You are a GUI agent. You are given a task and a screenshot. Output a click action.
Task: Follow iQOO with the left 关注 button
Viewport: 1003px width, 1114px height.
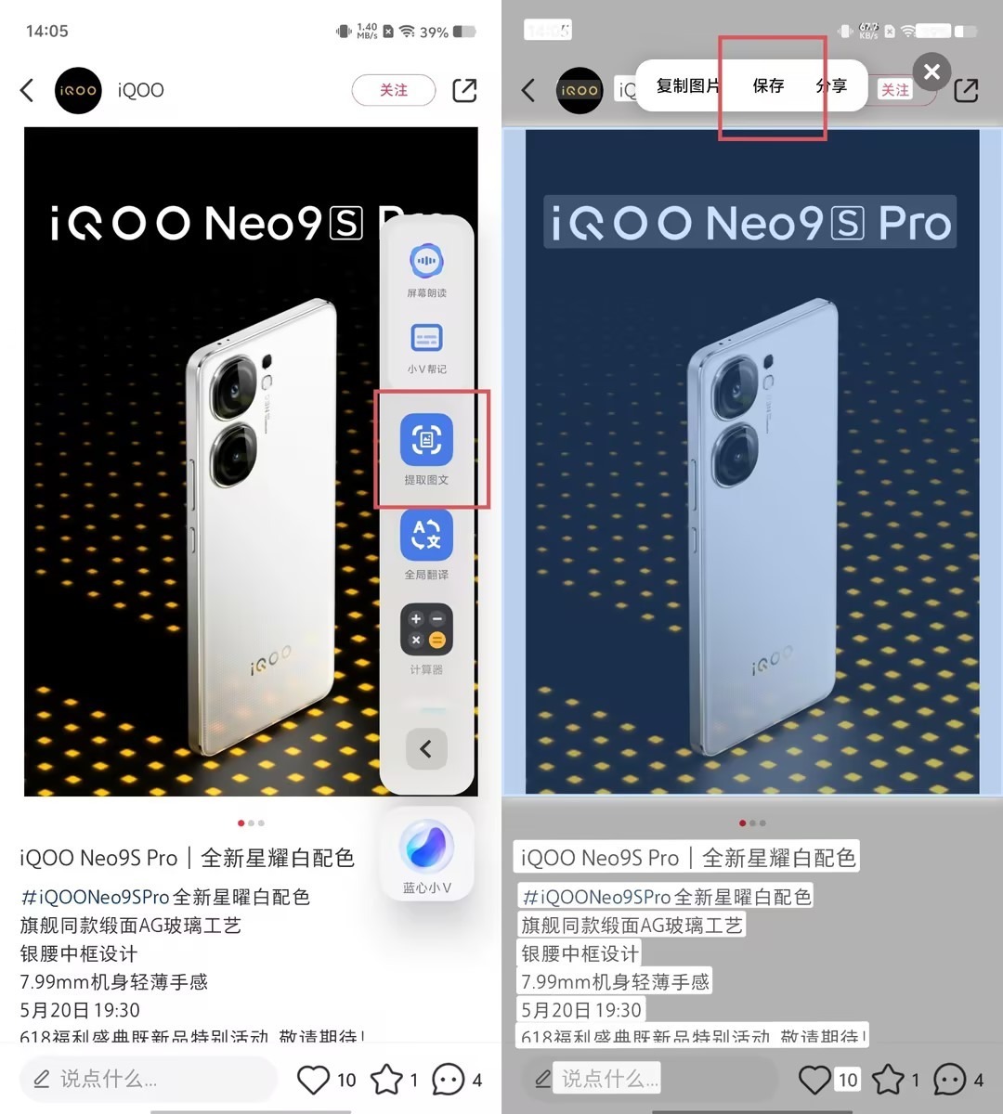point(394,90)
